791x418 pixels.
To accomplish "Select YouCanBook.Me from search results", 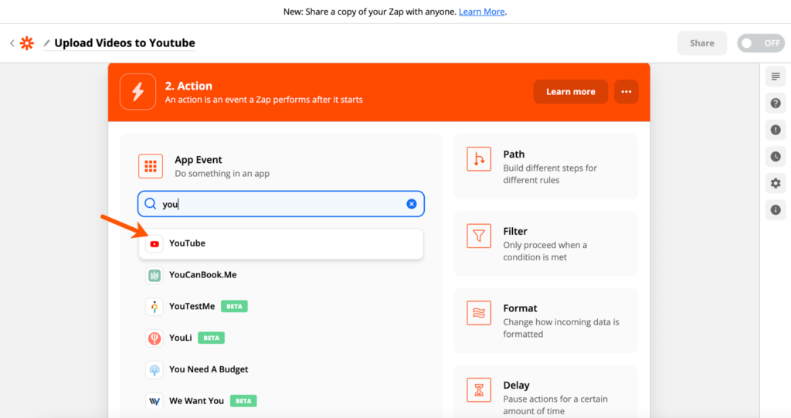I will pos(281,275).
